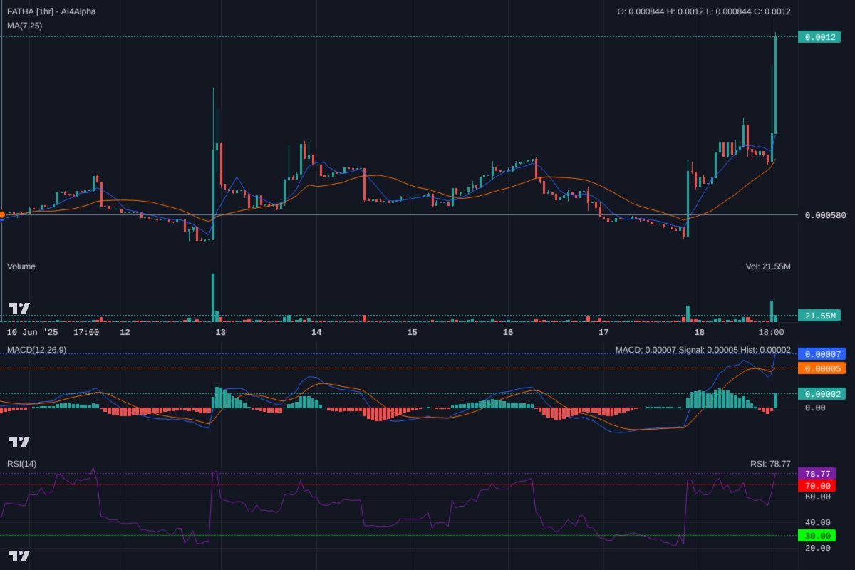
Task: Click the 18:00 time axis label
Action: point(771,332)
